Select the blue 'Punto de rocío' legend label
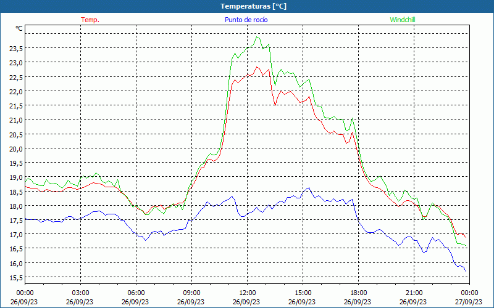The height and width of the screenshot is (308, 494). click(246, 20)
